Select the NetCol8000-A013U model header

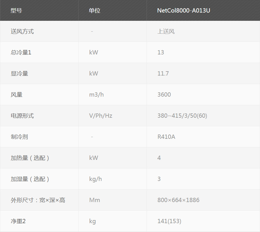[x=183, y=11]
